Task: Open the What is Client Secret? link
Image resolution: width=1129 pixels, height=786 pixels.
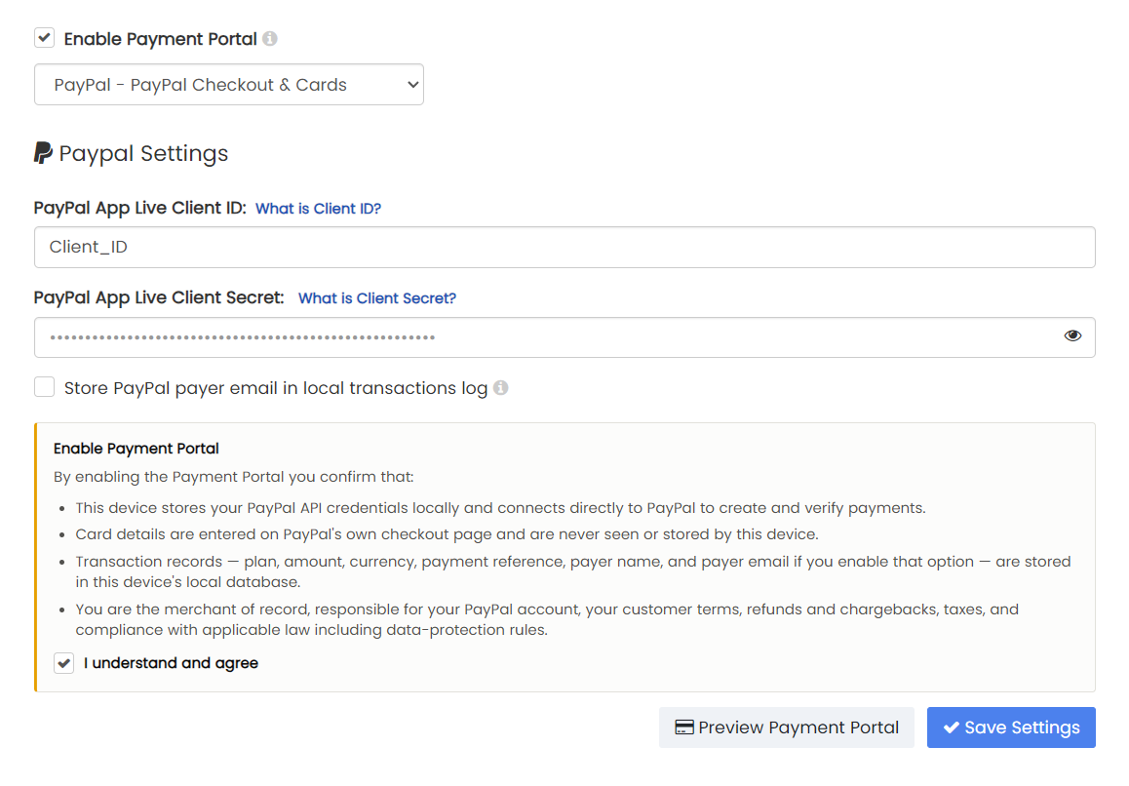Action: pyautogui.click(x=377, y=298)
